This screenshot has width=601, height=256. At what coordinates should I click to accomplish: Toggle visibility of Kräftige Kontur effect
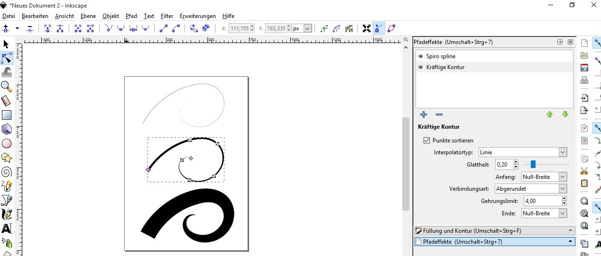(x=420, y=67)
